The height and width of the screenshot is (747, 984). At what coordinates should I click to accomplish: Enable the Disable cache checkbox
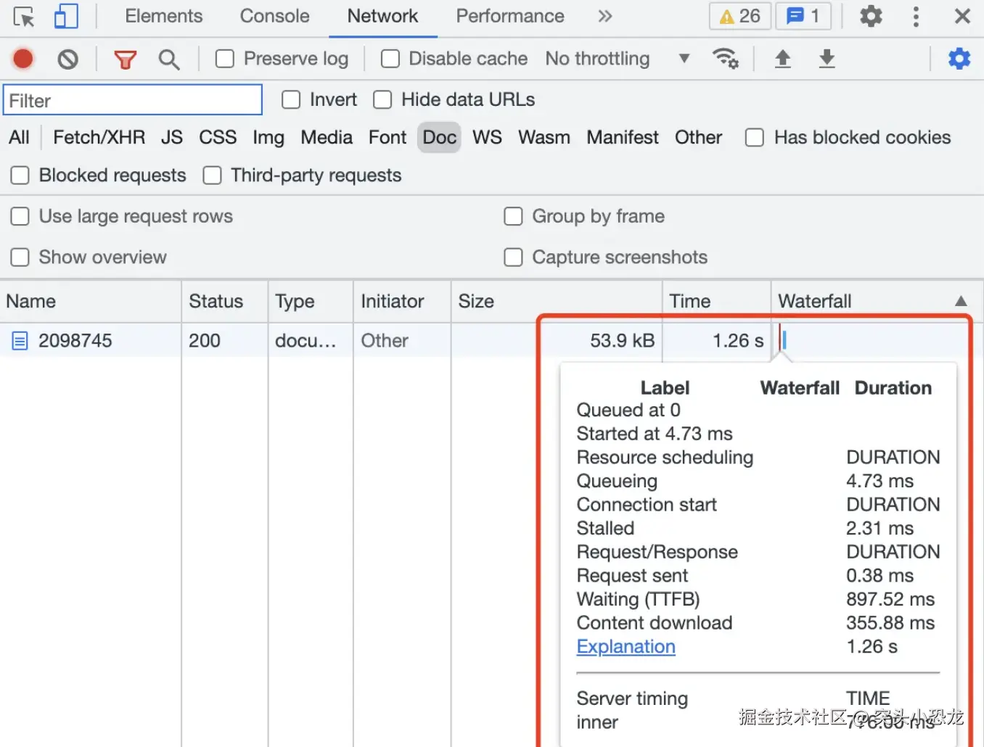coord(390,59)
